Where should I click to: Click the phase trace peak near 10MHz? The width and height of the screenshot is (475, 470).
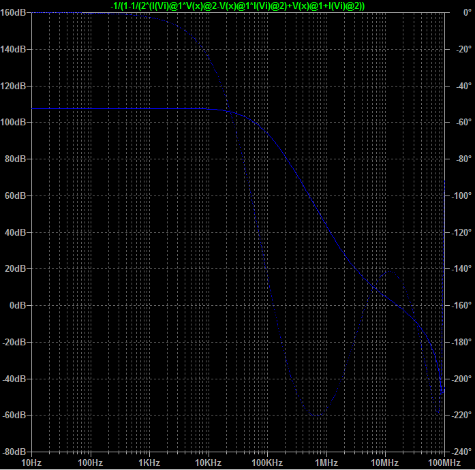point(390,272)
